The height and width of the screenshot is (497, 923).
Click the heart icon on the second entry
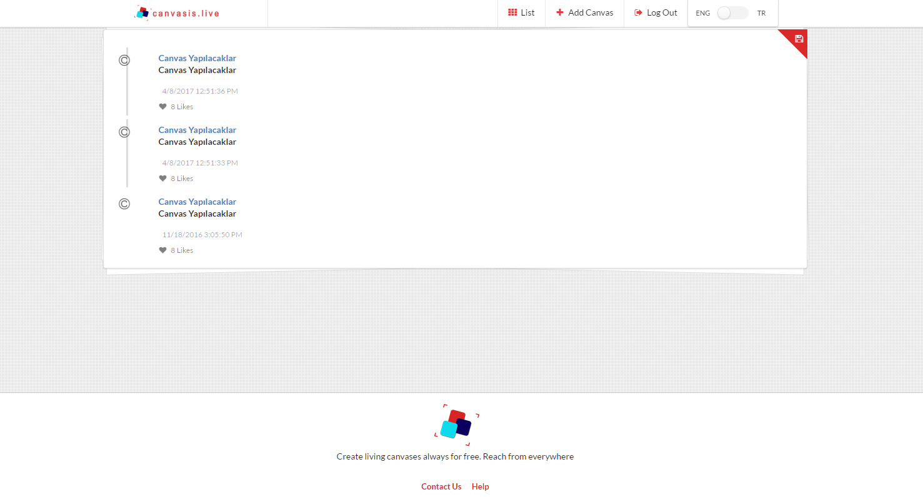pyautogui.click(x=162, y=178)
